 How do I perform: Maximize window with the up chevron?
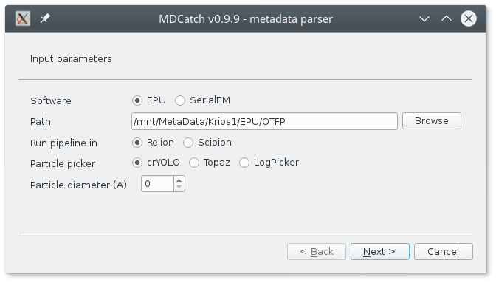447,18
